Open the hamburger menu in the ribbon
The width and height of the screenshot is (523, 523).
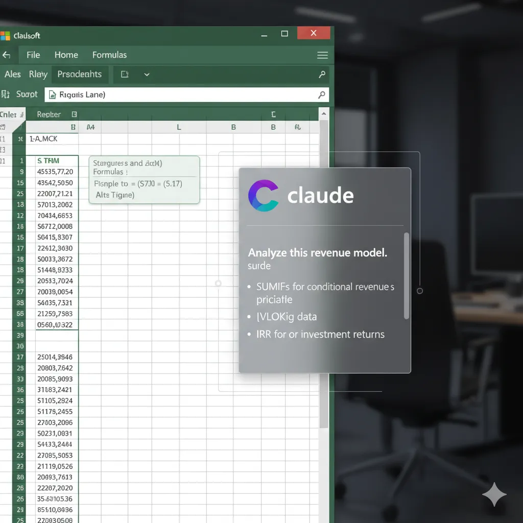(x=322, y=55)
